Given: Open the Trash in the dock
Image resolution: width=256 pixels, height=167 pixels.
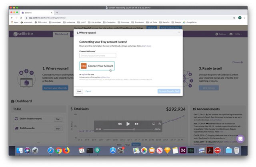Looking at the screenshot, I should [x=236, y=151].
